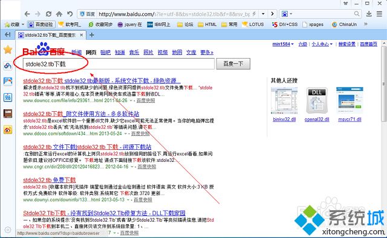Open the 百度首页 link
This screenshot has height=238, width=387.
tap(368, 44)
